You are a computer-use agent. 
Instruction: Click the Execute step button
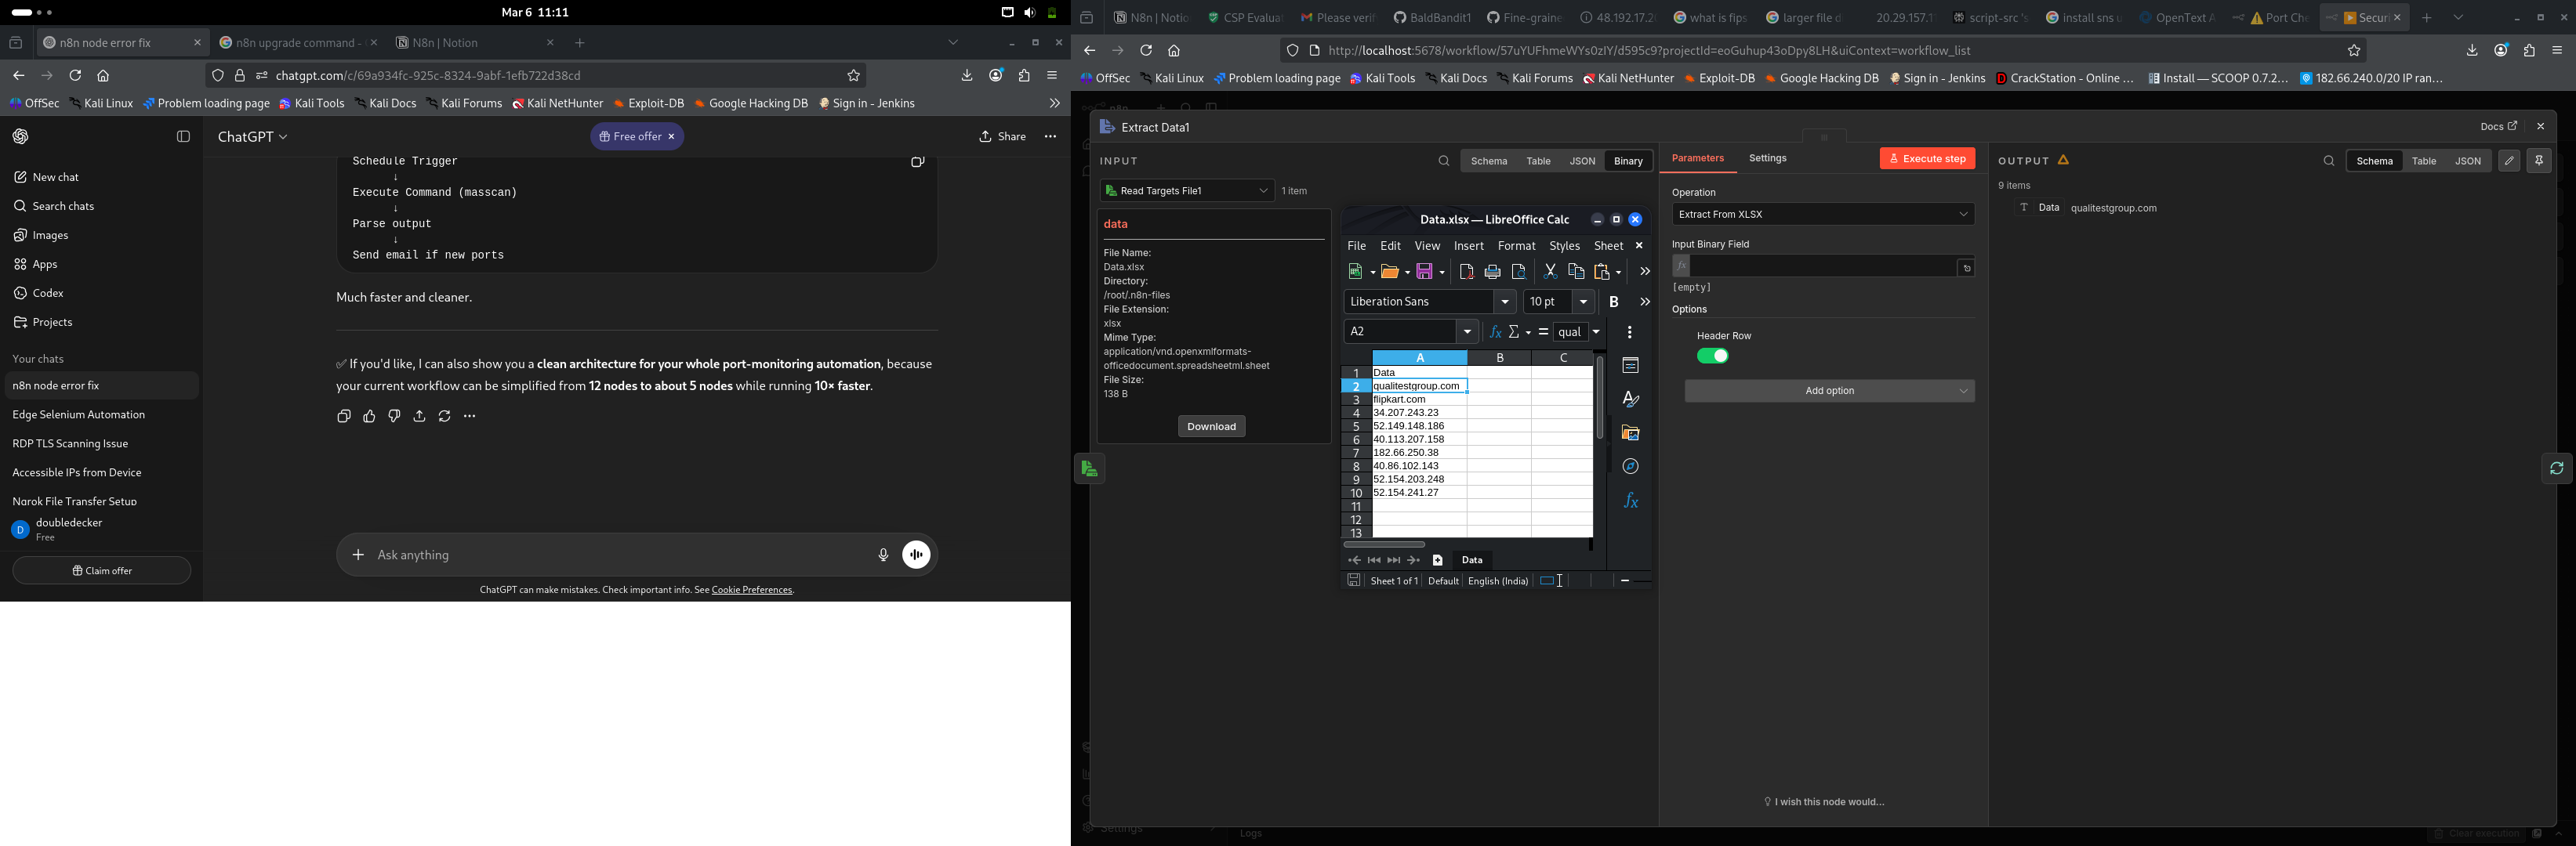click(1926, 159)
